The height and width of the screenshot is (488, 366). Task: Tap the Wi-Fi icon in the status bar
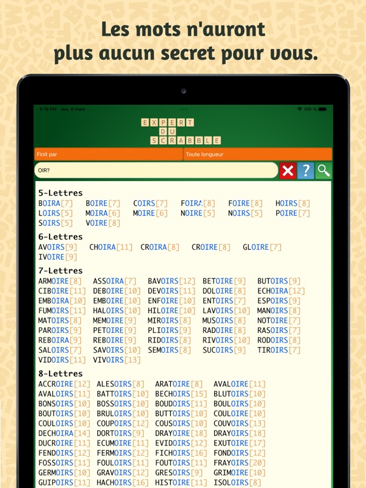point(300,109)
